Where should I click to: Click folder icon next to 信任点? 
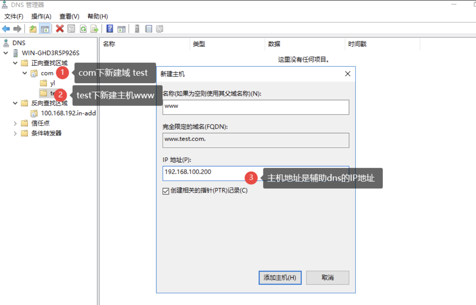click(24, 123)
